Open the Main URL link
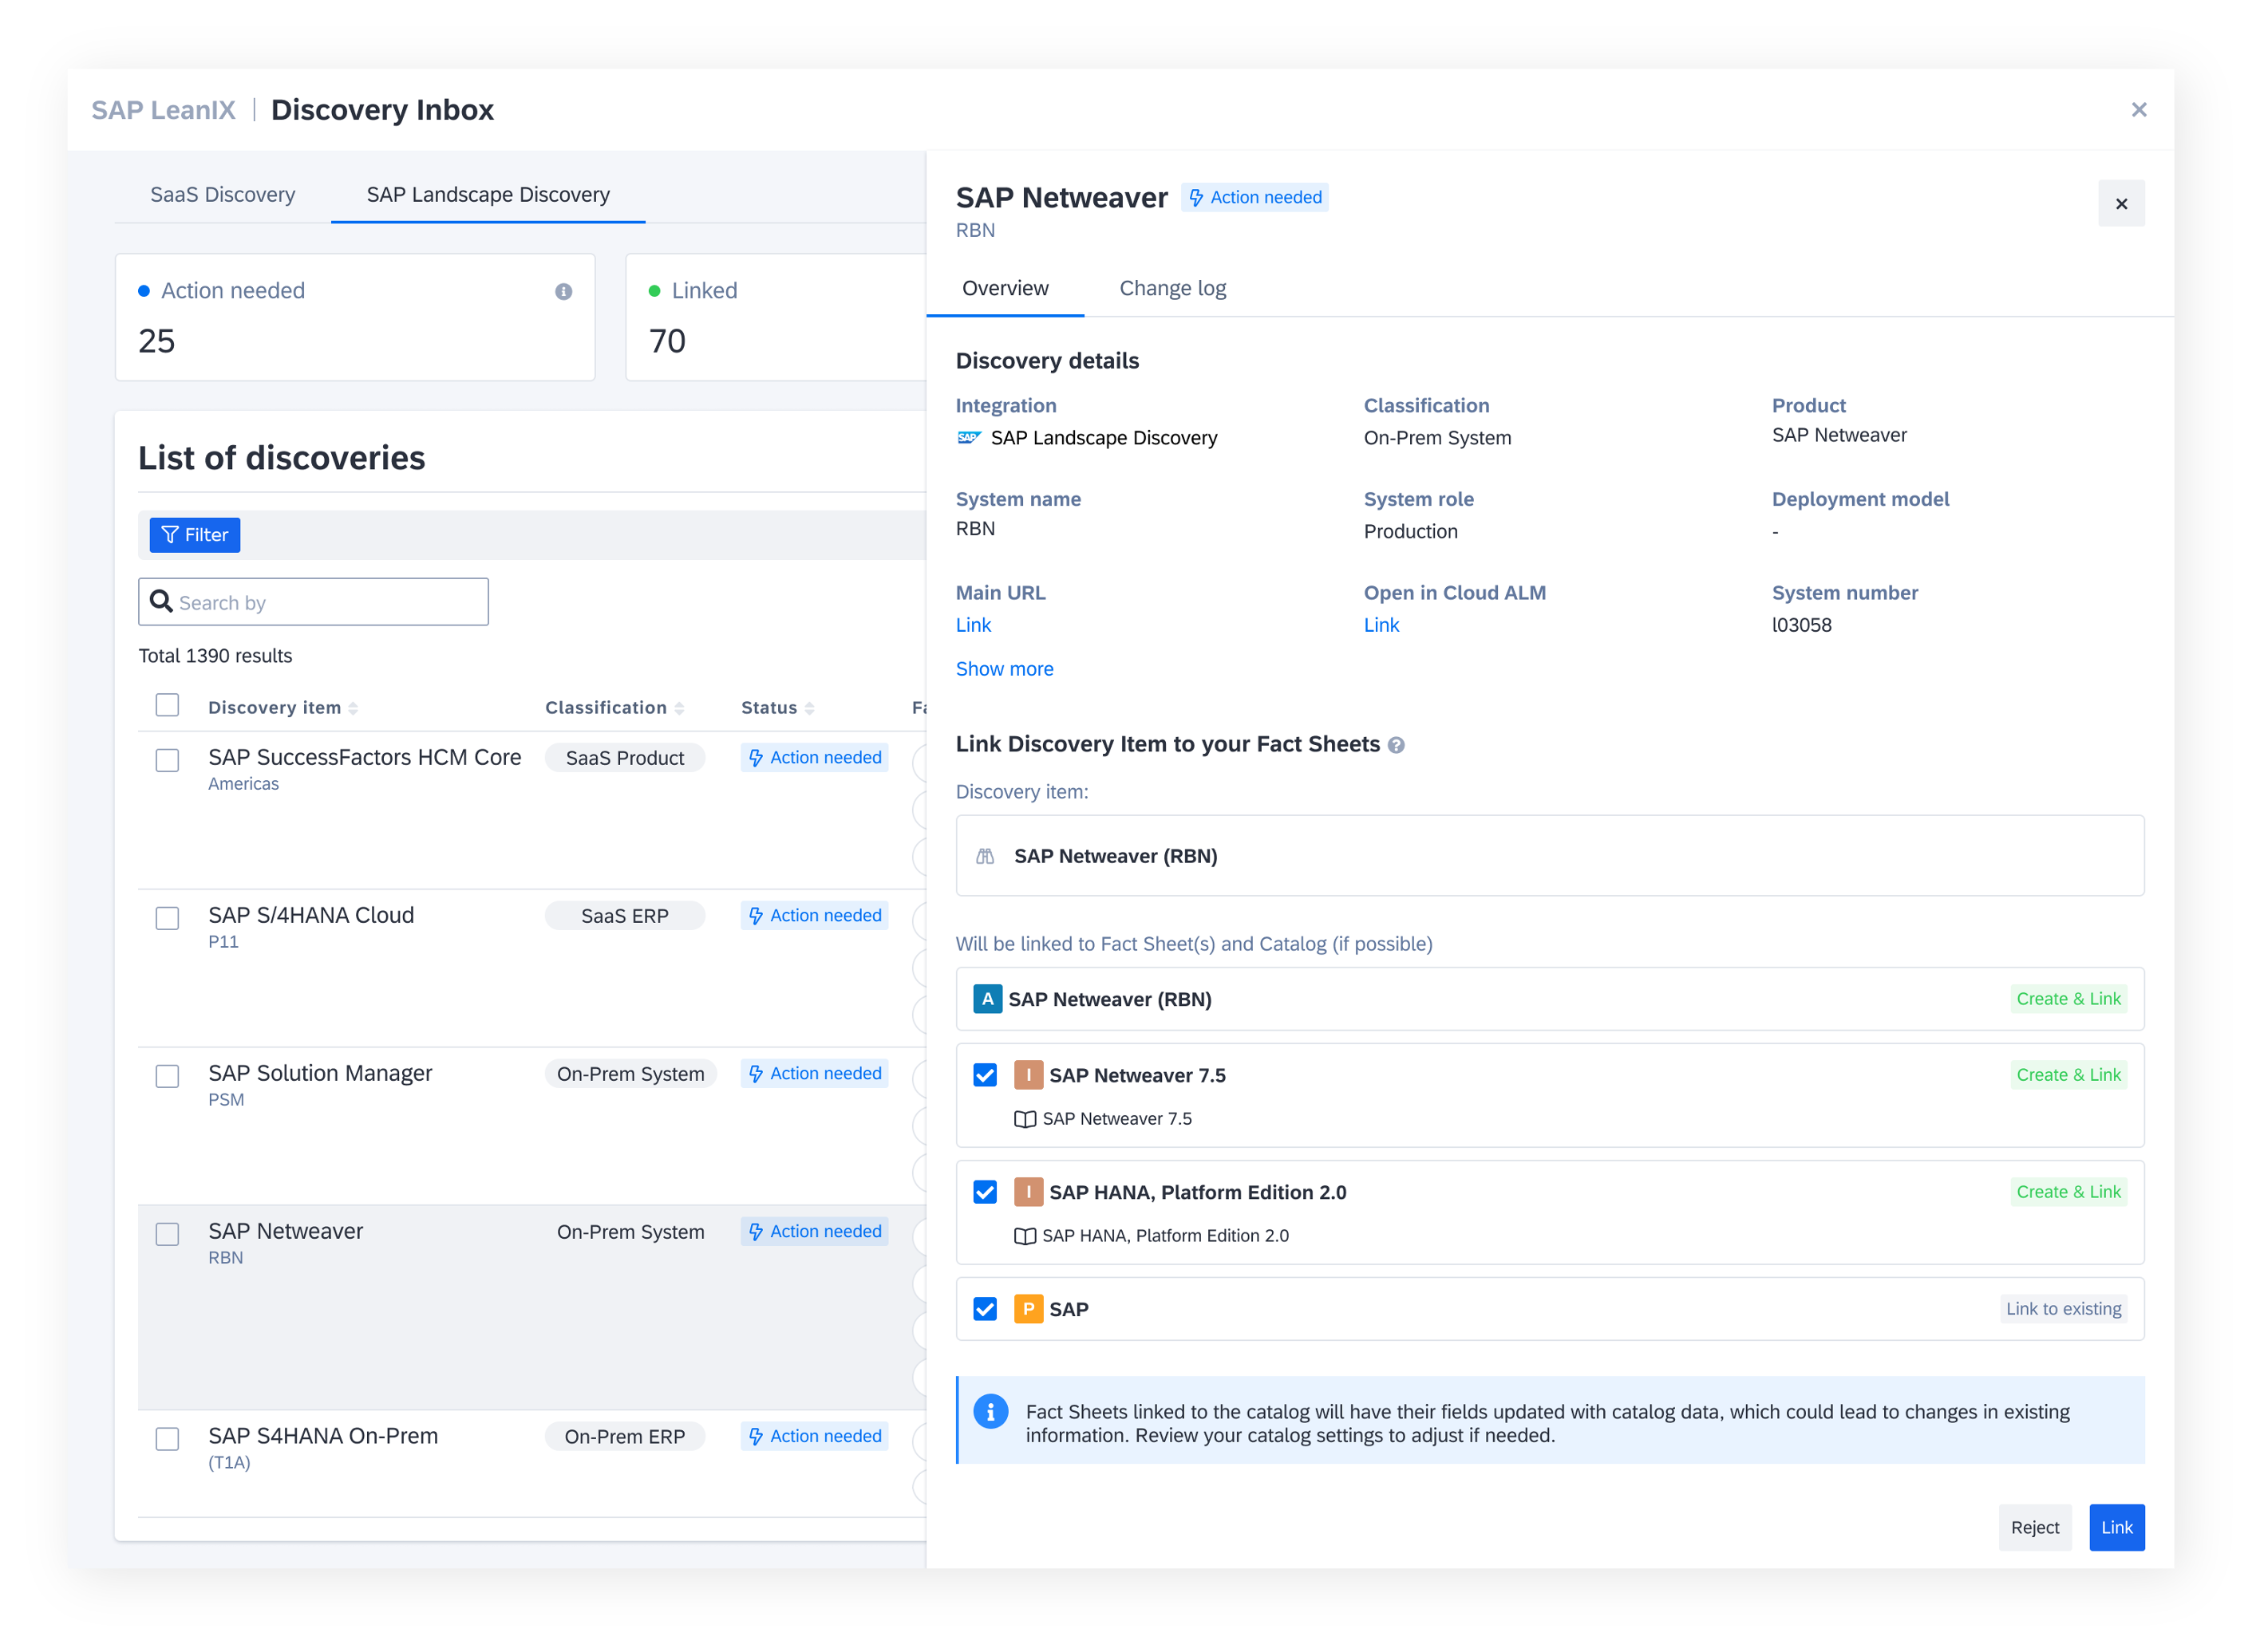2256x1652 pixels. [973, 625]
